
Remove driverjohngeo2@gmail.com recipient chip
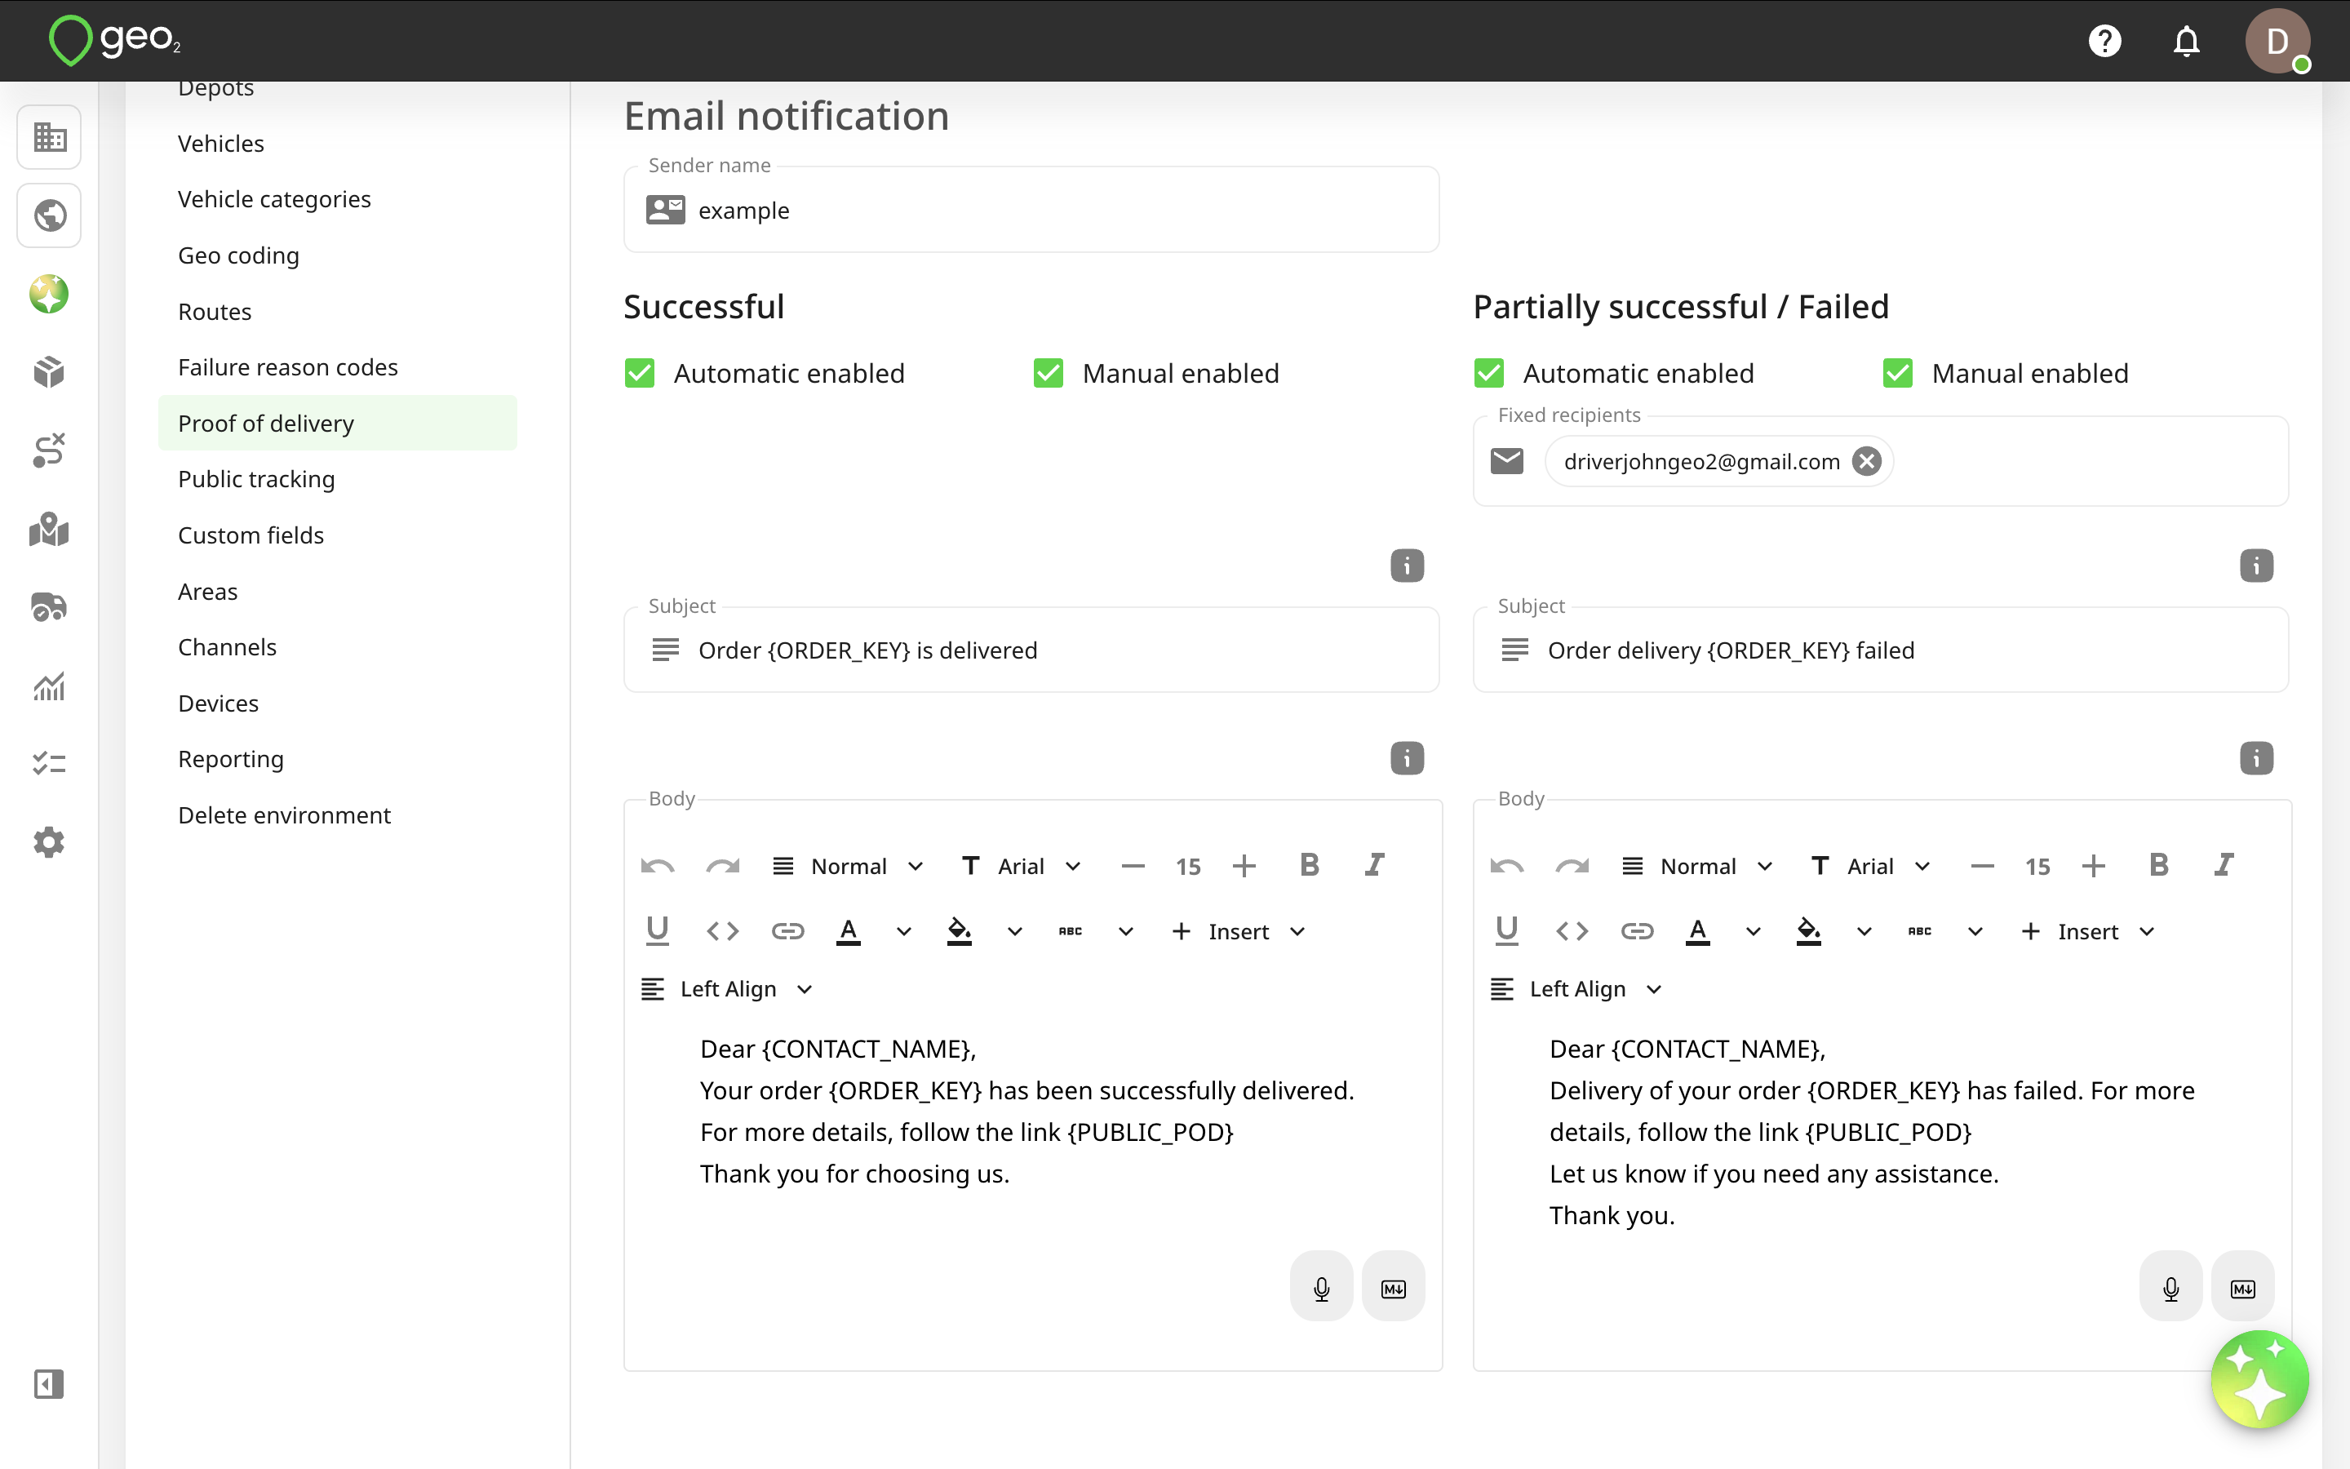(x=1865, y=461)
